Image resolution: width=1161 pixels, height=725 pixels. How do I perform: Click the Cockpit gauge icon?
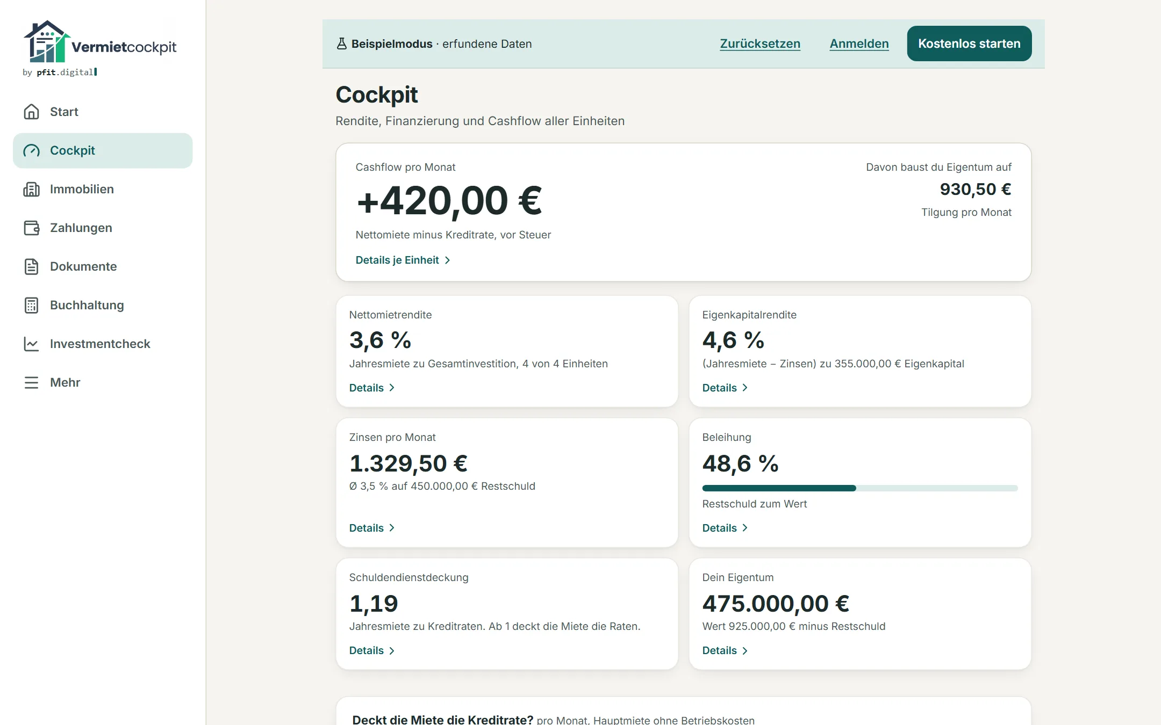pyautogui.click(x=32, y=150)
